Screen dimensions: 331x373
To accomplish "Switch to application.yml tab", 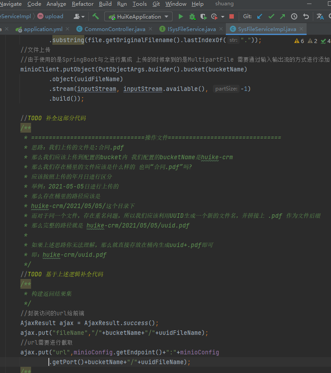I will [43, 29].
